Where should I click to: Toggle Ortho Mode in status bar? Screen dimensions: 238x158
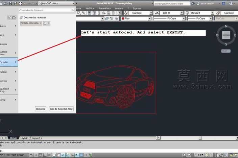tap(45, 155)
